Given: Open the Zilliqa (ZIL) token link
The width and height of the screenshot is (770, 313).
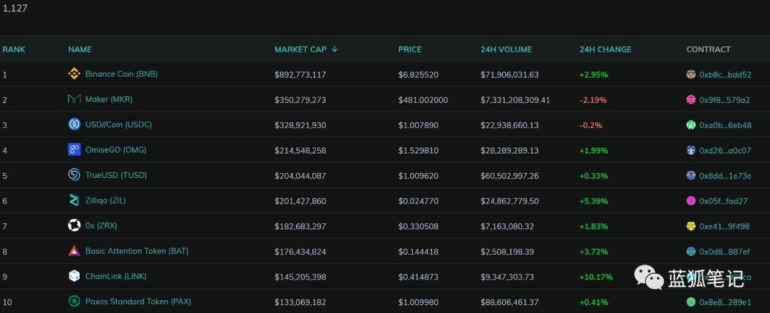Looking at the screenshot, I should (x=106, y=201).
